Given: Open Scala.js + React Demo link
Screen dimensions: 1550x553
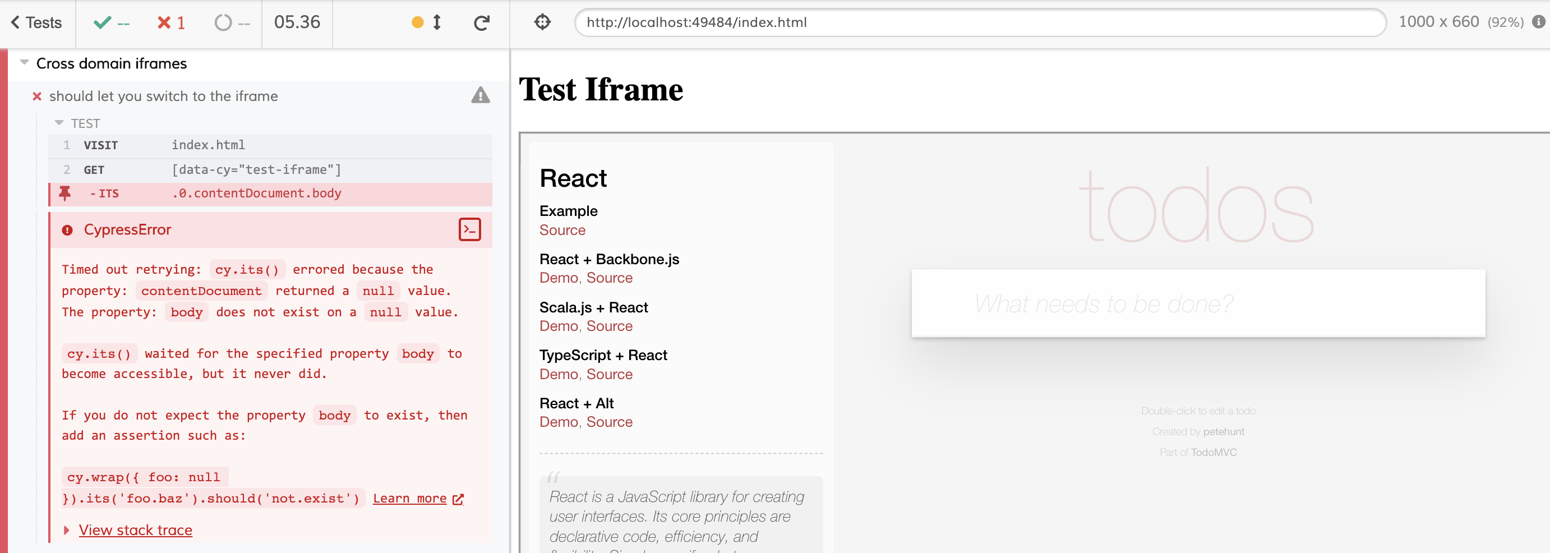Looking at the screenshot, I should [x=559, y=326].
